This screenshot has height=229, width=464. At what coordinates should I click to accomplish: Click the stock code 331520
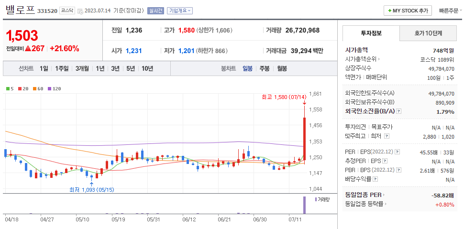tap(47, 11)
